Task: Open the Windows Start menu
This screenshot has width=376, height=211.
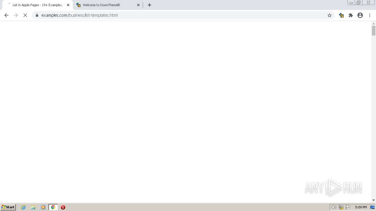Action: coord(8,207)
